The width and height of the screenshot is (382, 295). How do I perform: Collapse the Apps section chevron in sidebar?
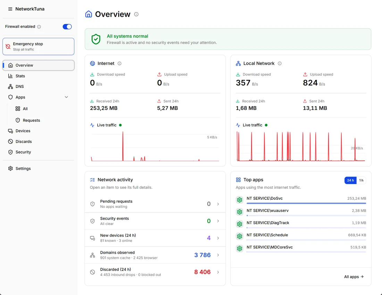click(x=66, y=97)
